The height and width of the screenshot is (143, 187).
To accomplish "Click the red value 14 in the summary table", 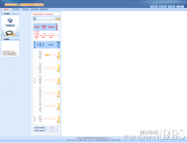I will pyautogui.click(x=52, y=128).
